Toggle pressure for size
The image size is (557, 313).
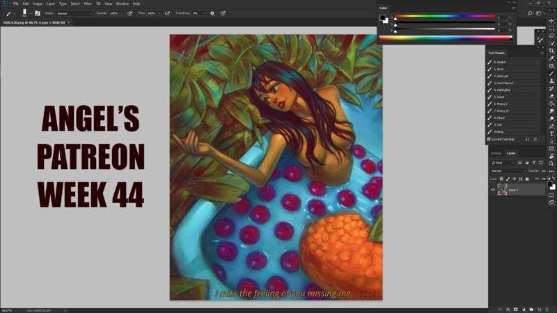click(x=223, y=13)
